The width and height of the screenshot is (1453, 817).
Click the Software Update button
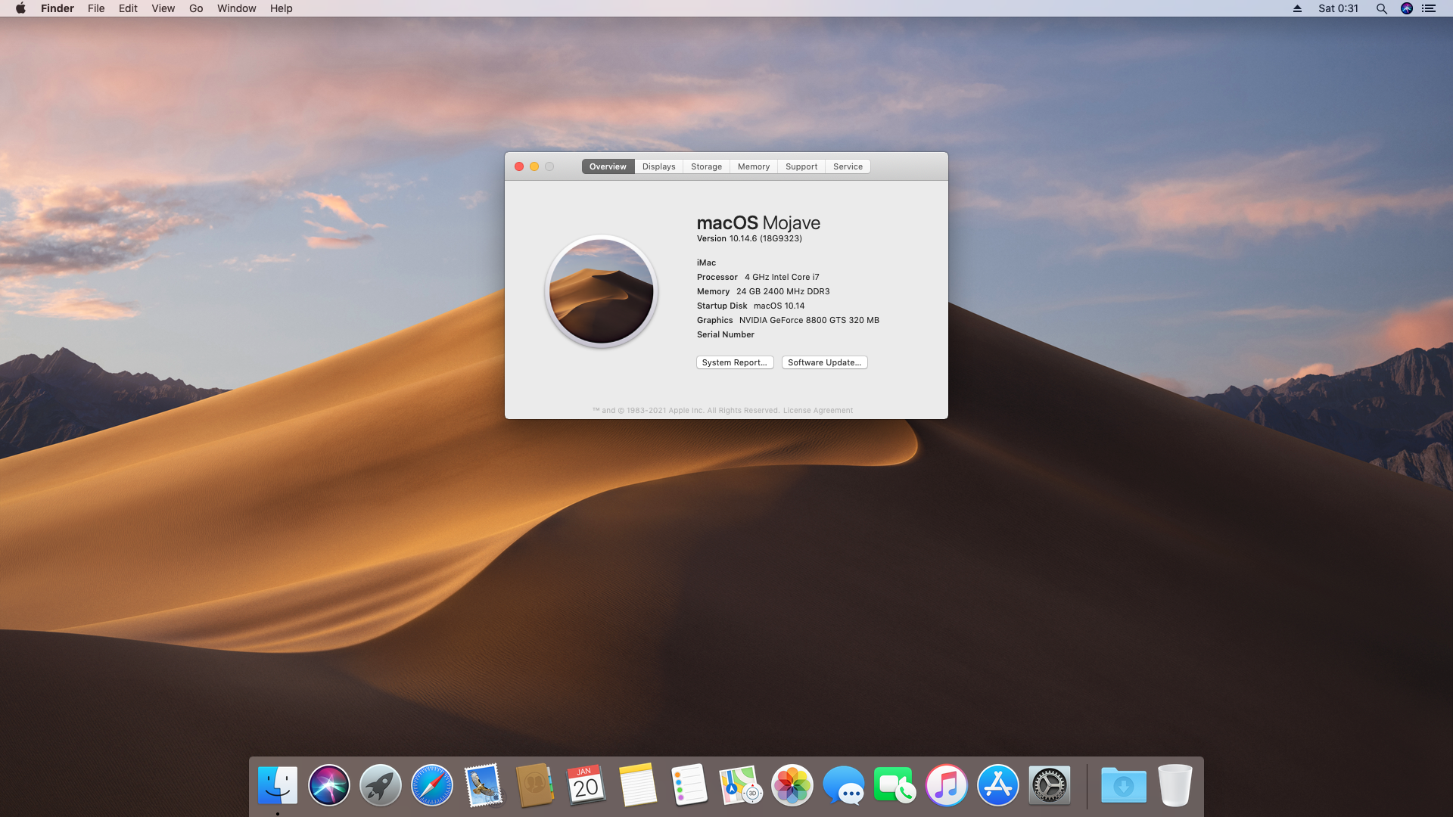tap(824, 362)
